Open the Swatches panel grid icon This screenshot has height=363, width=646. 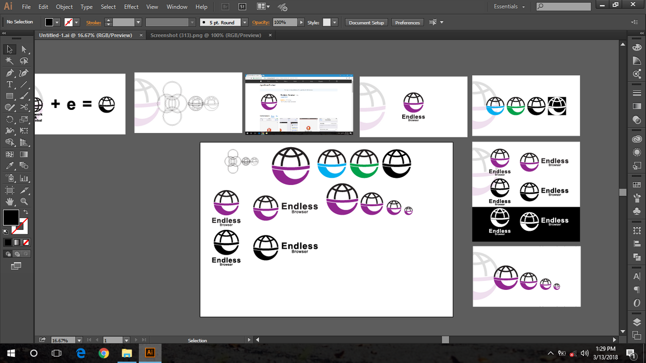point(637,185)
